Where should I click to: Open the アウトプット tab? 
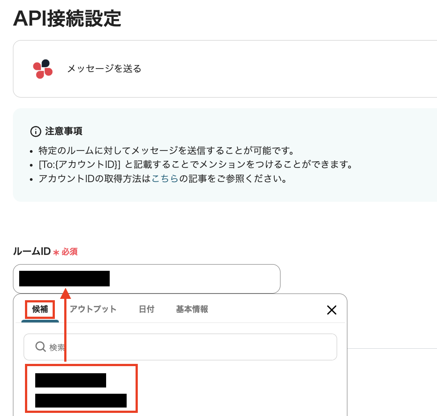93,309
